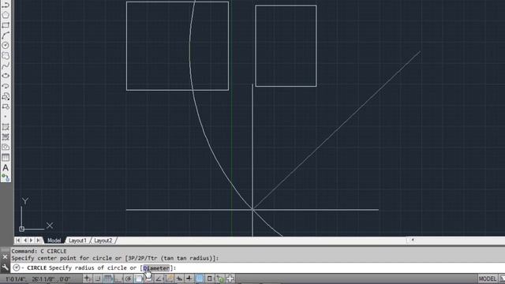Click the 'Specify center point' history line

click(x=115, y=258)
